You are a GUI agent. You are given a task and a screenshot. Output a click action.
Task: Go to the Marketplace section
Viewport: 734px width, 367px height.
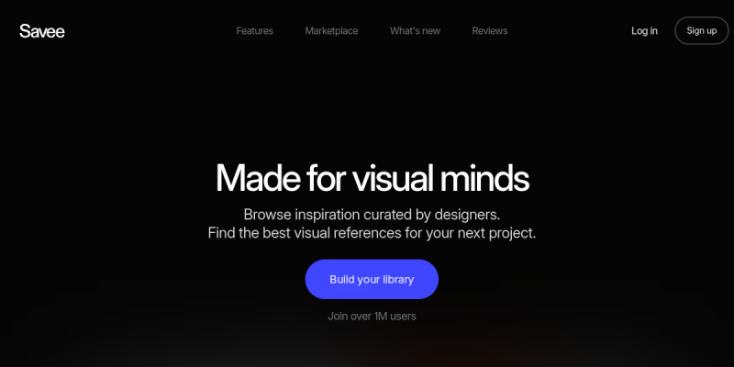click(x=331, y=31)
